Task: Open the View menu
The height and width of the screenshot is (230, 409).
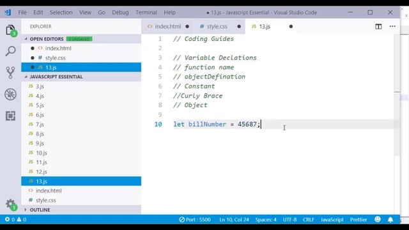Action: 85,13
